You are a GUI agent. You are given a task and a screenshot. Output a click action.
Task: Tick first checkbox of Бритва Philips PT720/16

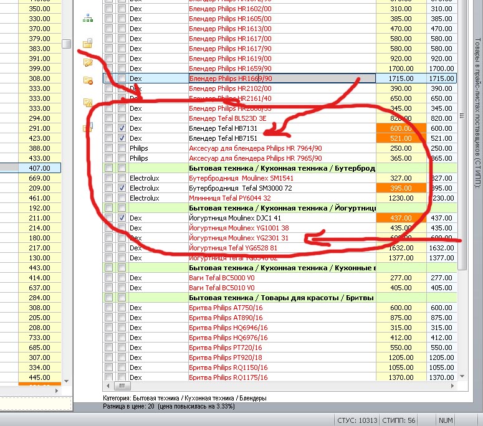tap(108, 347)
